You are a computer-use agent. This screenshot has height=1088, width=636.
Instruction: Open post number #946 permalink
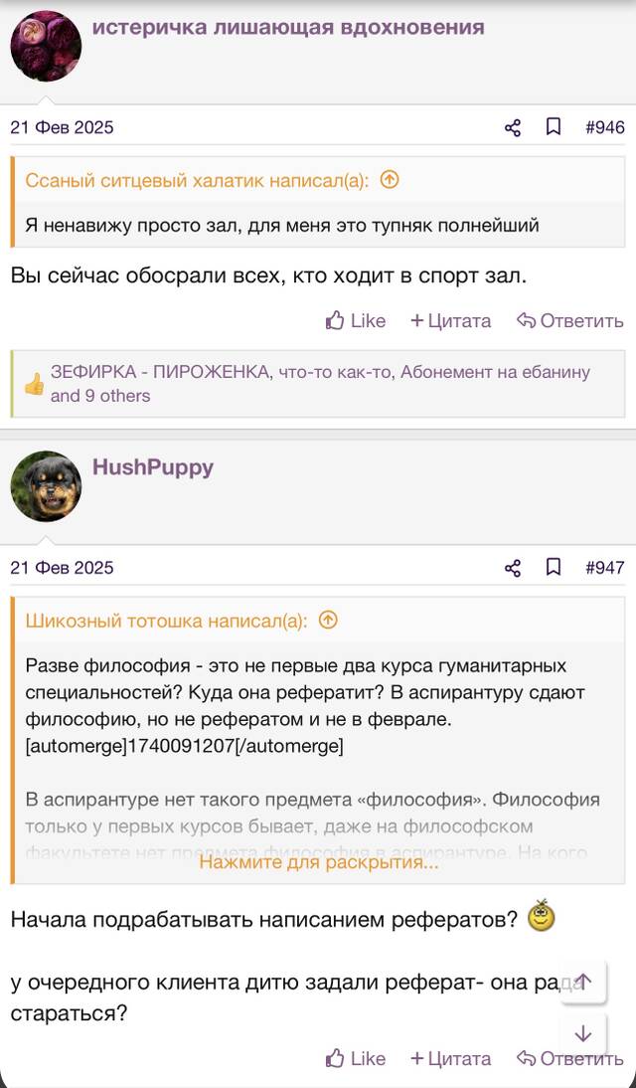pyautogui.click(x=605, y=127)
